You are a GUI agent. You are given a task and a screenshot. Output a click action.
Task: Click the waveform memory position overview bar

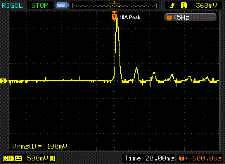114,6
